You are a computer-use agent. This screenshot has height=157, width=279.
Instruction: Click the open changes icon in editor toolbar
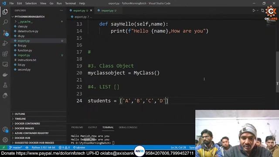tap(262, 10)
